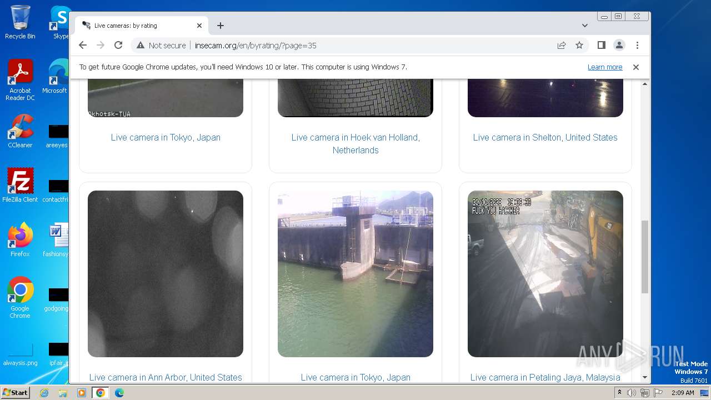
Task: Open the Learn more link in update bar
Action: (605, 67)
